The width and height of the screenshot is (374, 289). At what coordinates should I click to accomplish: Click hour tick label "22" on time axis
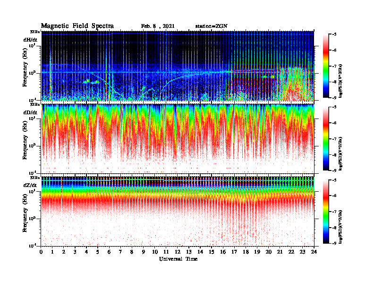(x=291, y=252)
